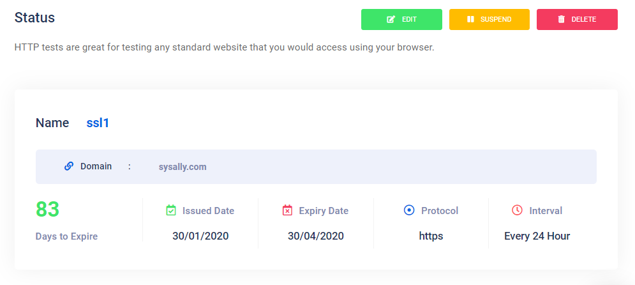Select the sysally.com domain text
The height and width of the screenshot is (285, 635).
(x=183, y=167)
